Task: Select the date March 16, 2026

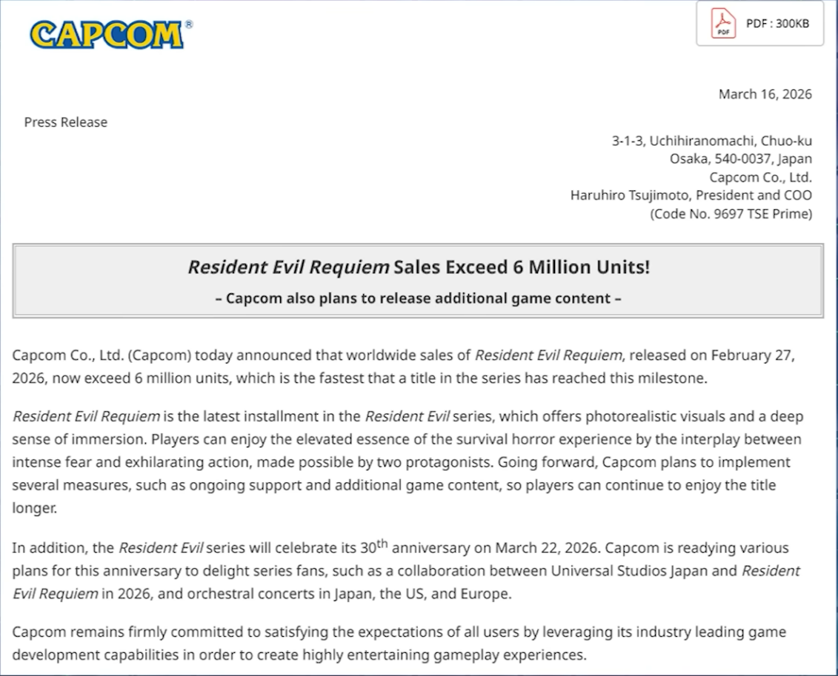Action: click(765, 95)
